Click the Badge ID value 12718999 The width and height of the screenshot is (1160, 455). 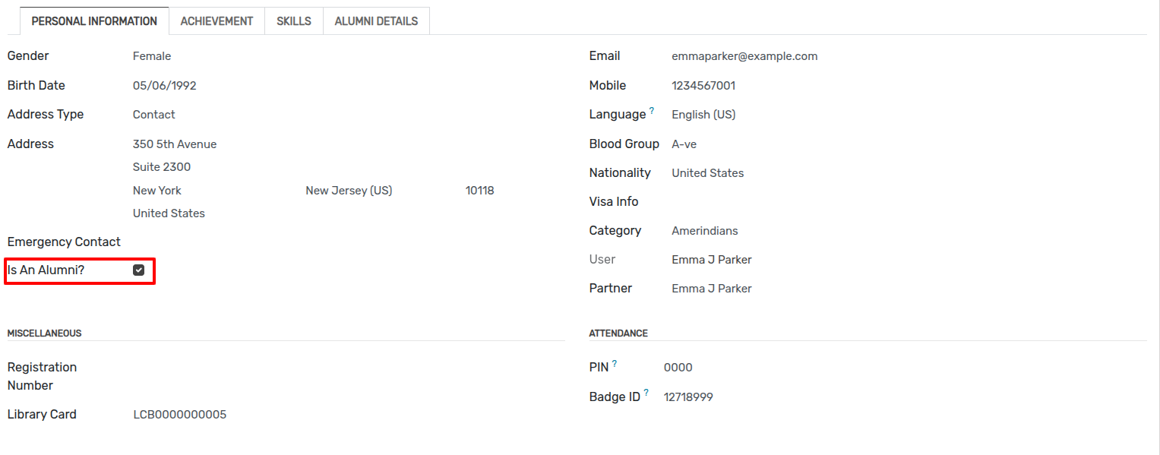tap(688, 397)
